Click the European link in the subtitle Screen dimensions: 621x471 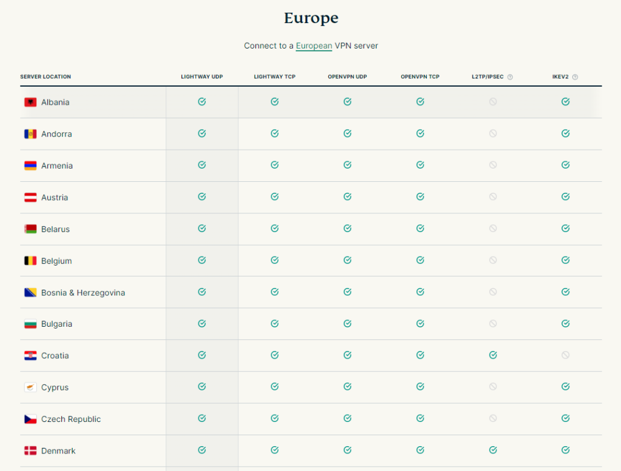(314, 46)
